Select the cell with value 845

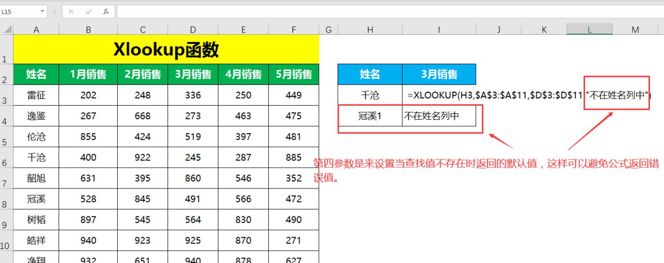(x=143, y=199)
